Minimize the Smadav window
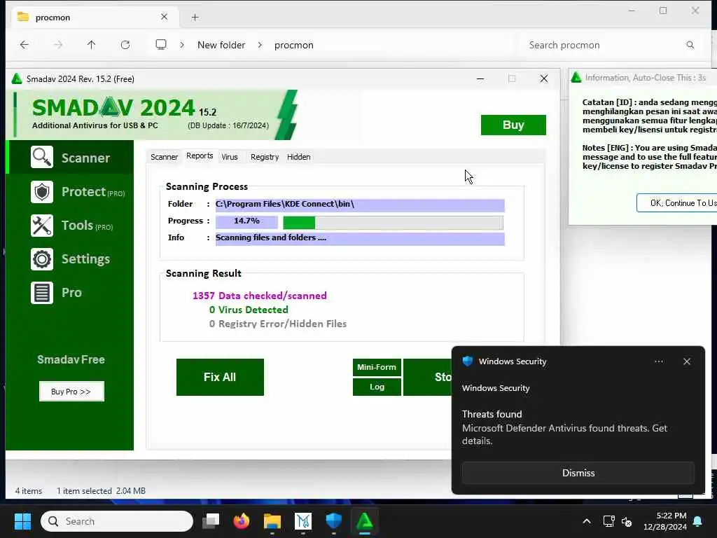 click(x=480, y=78)
